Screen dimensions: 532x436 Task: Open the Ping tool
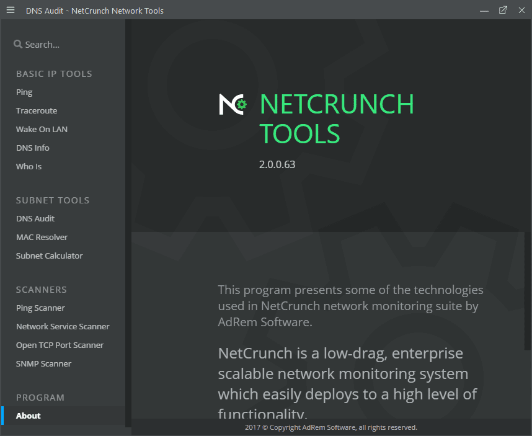24,92
